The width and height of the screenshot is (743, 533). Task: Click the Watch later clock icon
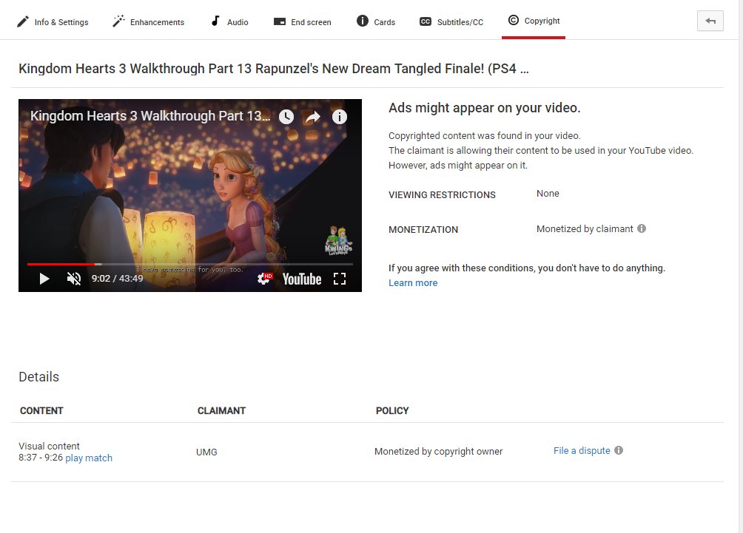tap(286, 117)
